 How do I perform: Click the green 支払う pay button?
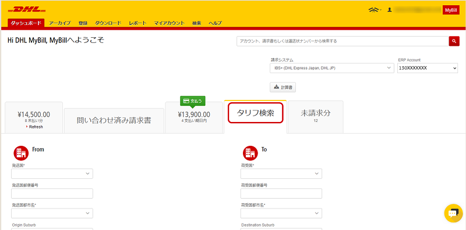click(193, 101)
